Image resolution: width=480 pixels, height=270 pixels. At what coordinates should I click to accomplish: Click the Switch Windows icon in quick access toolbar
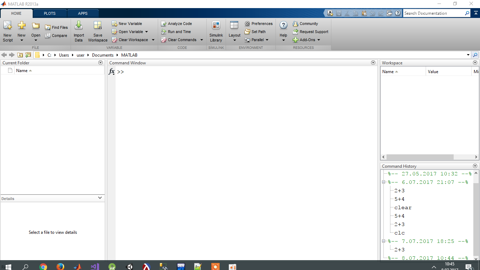[x=389, y=13]
